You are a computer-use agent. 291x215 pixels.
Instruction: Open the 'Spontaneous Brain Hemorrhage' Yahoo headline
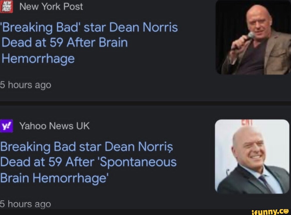(x=88, y=162)
